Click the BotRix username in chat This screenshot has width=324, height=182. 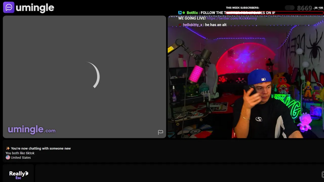pyautogui.click(x=192, y=13)
